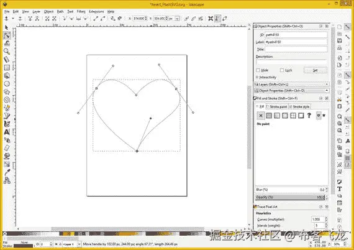
Task: Select the 3D Box tool
Action: point(7,75)
